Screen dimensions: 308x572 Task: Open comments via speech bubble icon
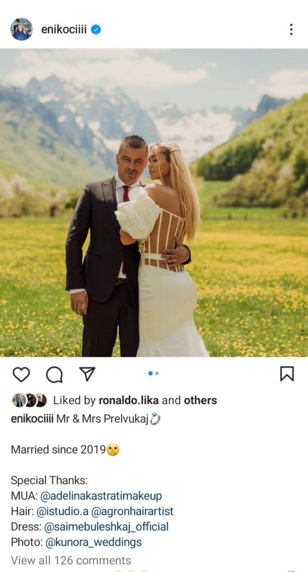pos(54,374)
